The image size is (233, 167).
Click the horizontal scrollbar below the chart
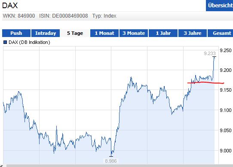click(120, 166)
